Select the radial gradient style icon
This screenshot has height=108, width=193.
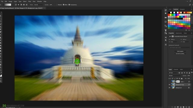click(x=18, y=5)
